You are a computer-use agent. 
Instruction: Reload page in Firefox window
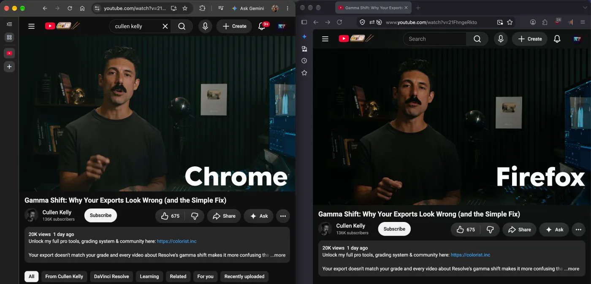pyautogui.click(x=339, y=22)
